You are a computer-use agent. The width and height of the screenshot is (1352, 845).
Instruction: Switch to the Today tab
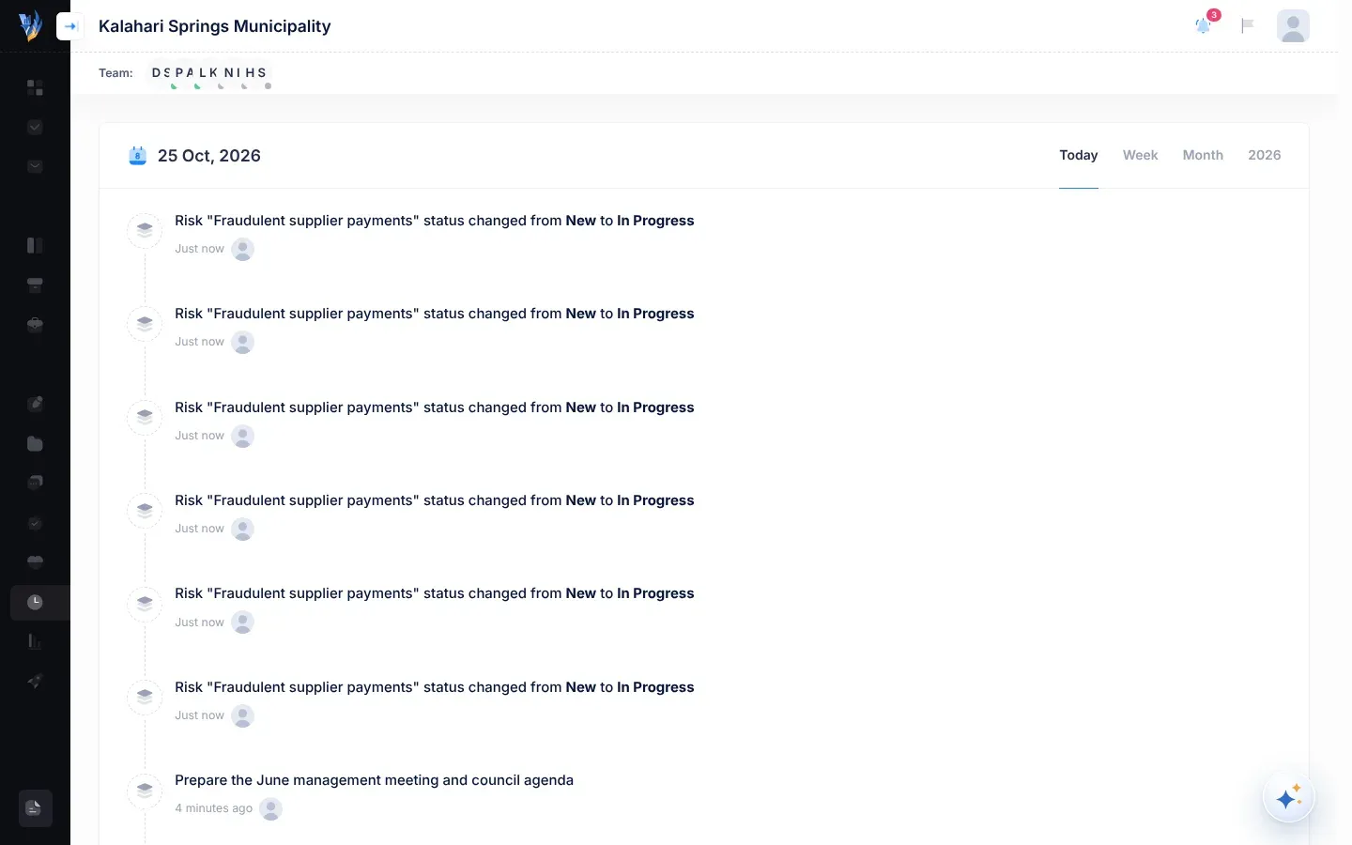(x=1079, y=155)
